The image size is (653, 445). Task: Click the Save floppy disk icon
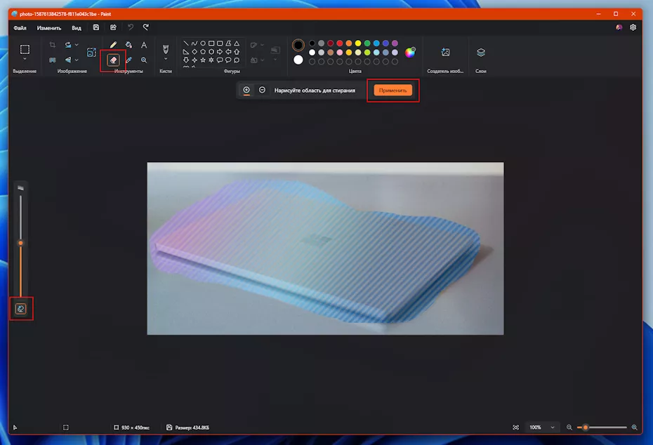[96, 27]
